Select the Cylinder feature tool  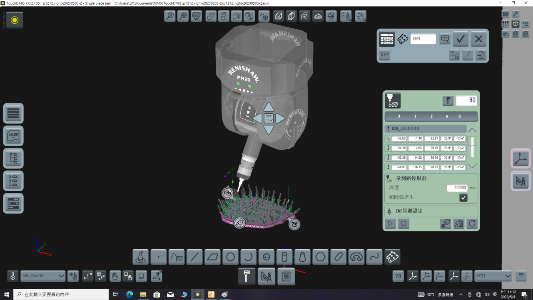pos(284,257)
